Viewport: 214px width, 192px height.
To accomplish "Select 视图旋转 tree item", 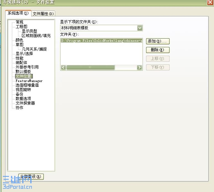I will [23, 90].
